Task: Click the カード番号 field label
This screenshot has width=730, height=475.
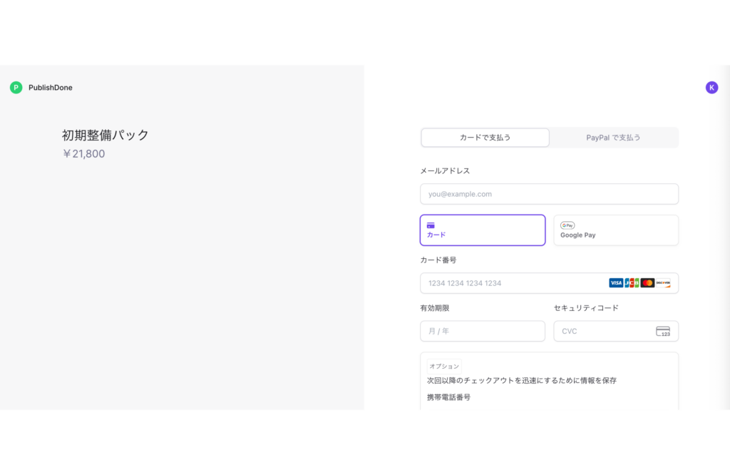Action: point(438,260)
